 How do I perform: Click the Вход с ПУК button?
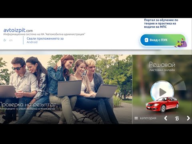[163, 40]
